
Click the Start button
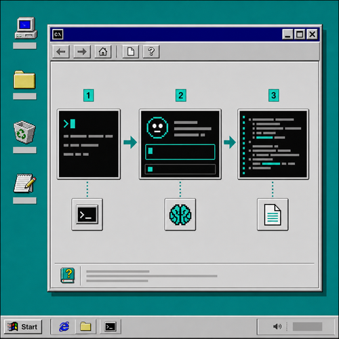tap(23, 327)
